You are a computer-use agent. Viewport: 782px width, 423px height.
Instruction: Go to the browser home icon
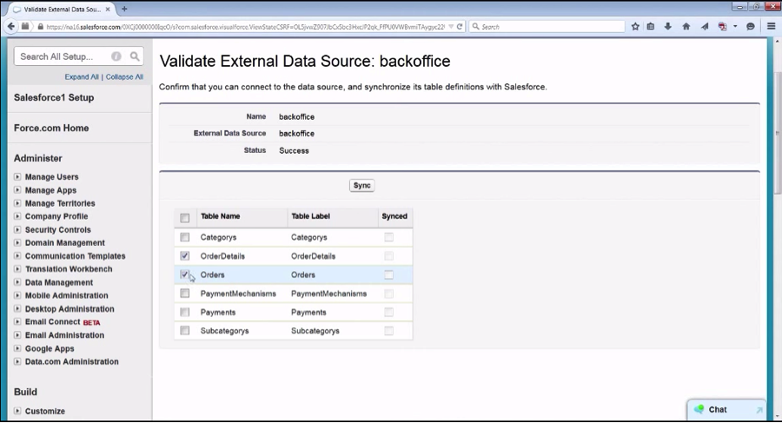click(686, 26)
